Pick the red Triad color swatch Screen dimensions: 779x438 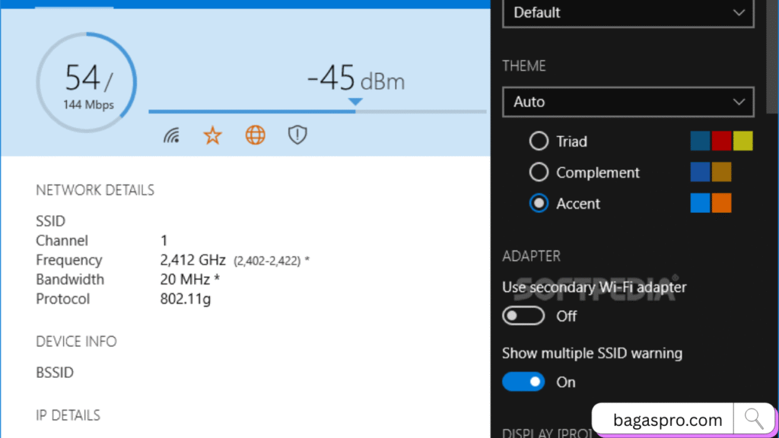(x=722, y=141)
